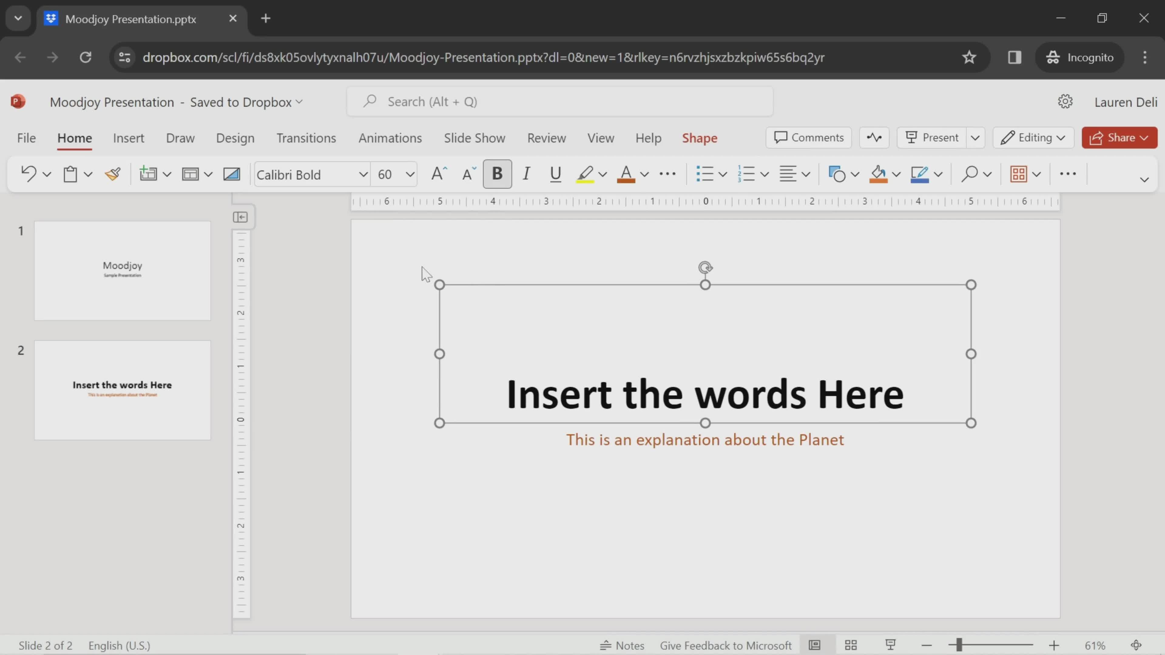Screen dimensions: 1165x655
Task: Click the Paste clipboard icon
Action: pyautogui.click(x=70, y=174)
